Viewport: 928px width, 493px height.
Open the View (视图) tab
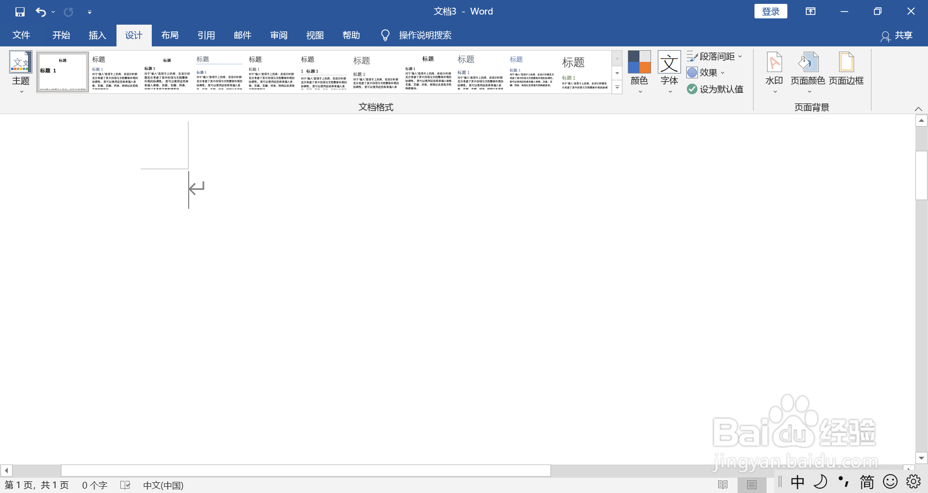pyautogui.click(x=315, y=35)
